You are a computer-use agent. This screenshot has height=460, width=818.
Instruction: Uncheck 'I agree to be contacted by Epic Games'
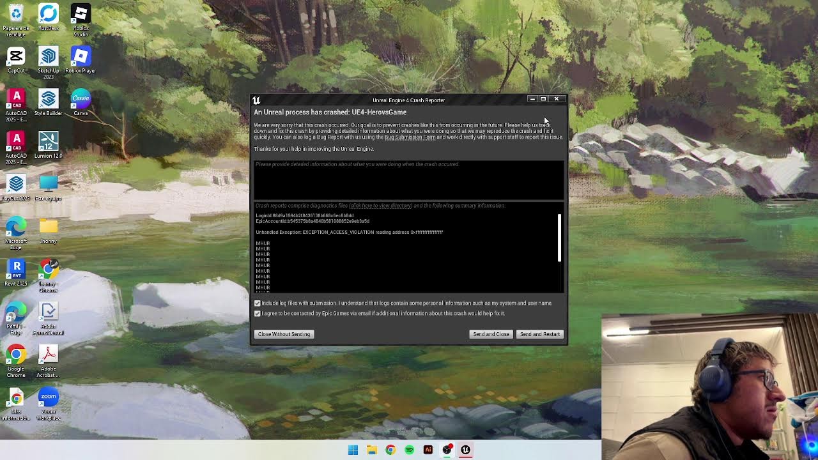pos(258,314)
